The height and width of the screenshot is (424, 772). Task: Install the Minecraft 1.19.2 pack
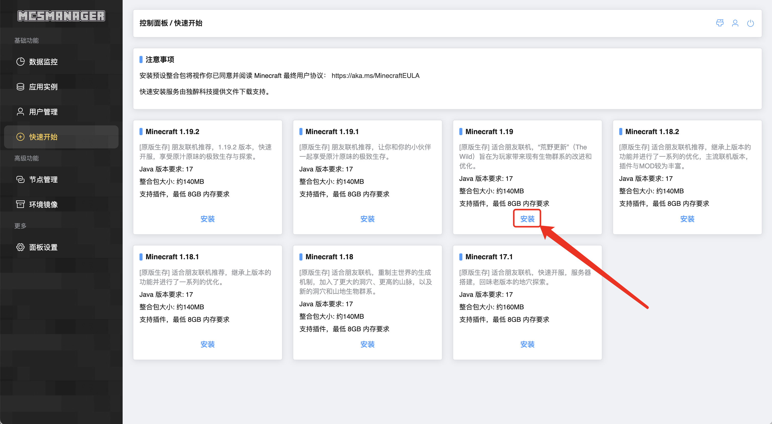point(208,219)
